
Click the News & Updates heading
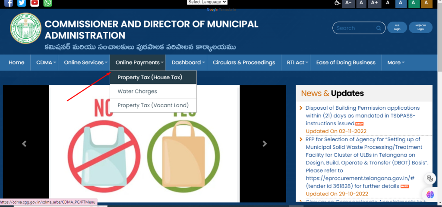coord(332,93)
